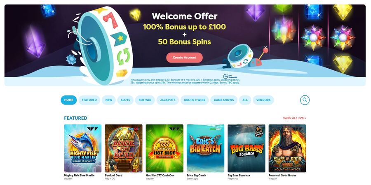
Task: Browse by VENDORS tab
Action: pos(263,100)
